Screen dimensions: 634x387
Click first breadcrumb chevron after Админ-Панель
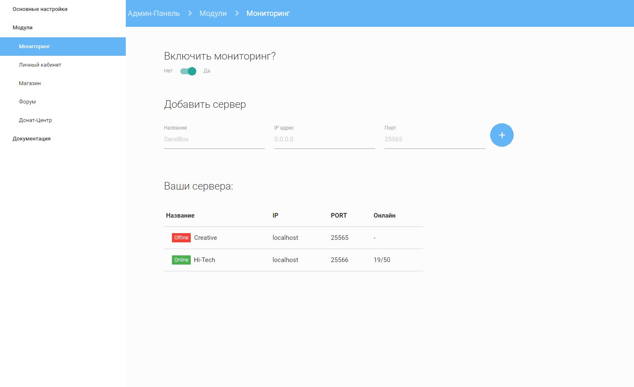(x=190, y=13)
